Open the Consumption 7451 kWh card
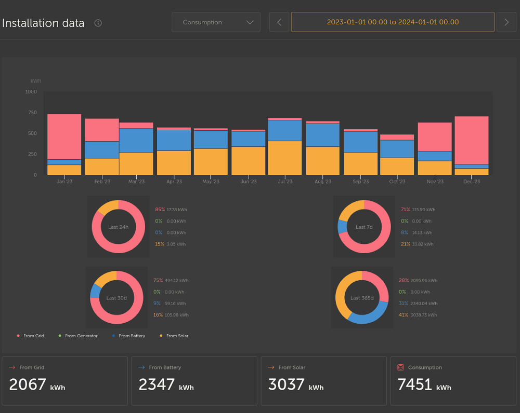Screen dimensions: 520x413 (453, 381)
